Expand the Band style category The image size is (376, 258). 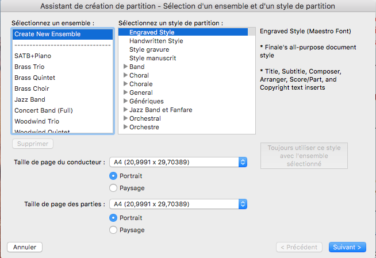(125, 67)
